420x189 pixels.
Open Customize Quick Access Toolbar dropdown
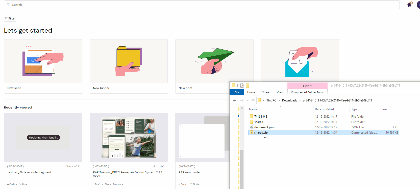[x=252, y=86]
